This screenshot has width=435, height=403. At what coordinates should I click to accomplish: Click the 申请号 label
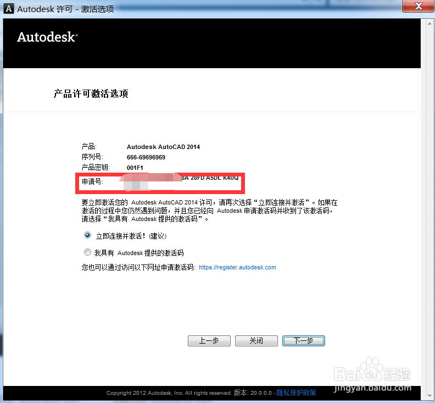[x=92, y=181]
